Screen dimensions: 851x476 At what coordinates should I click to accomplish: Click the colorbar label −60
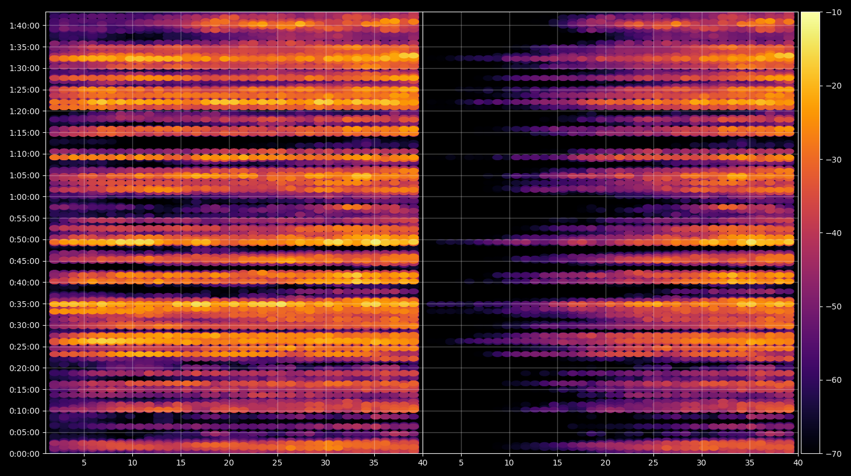tap(834, 380)
